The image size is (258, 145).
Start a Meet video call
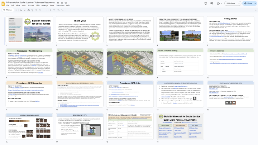218,3
